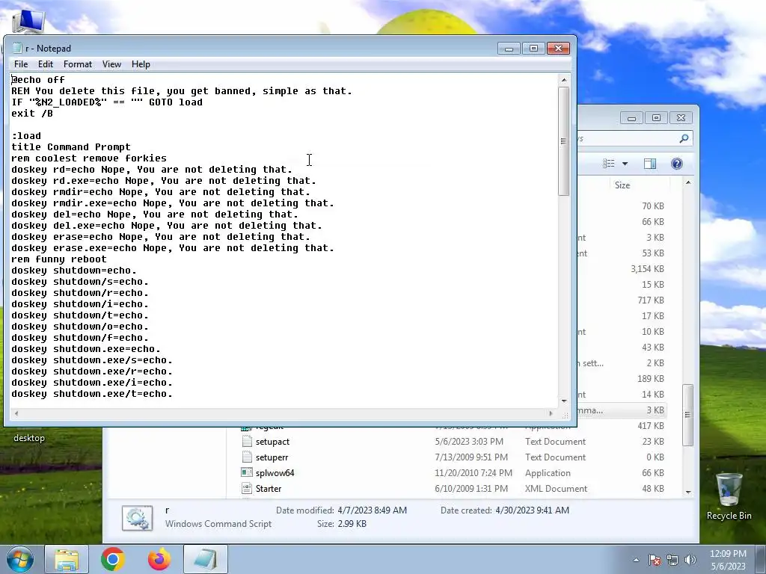Click Explorer search magnifier icon
Image resolution: width=766 pixels, height=574 pixels.
pos(684,138)
